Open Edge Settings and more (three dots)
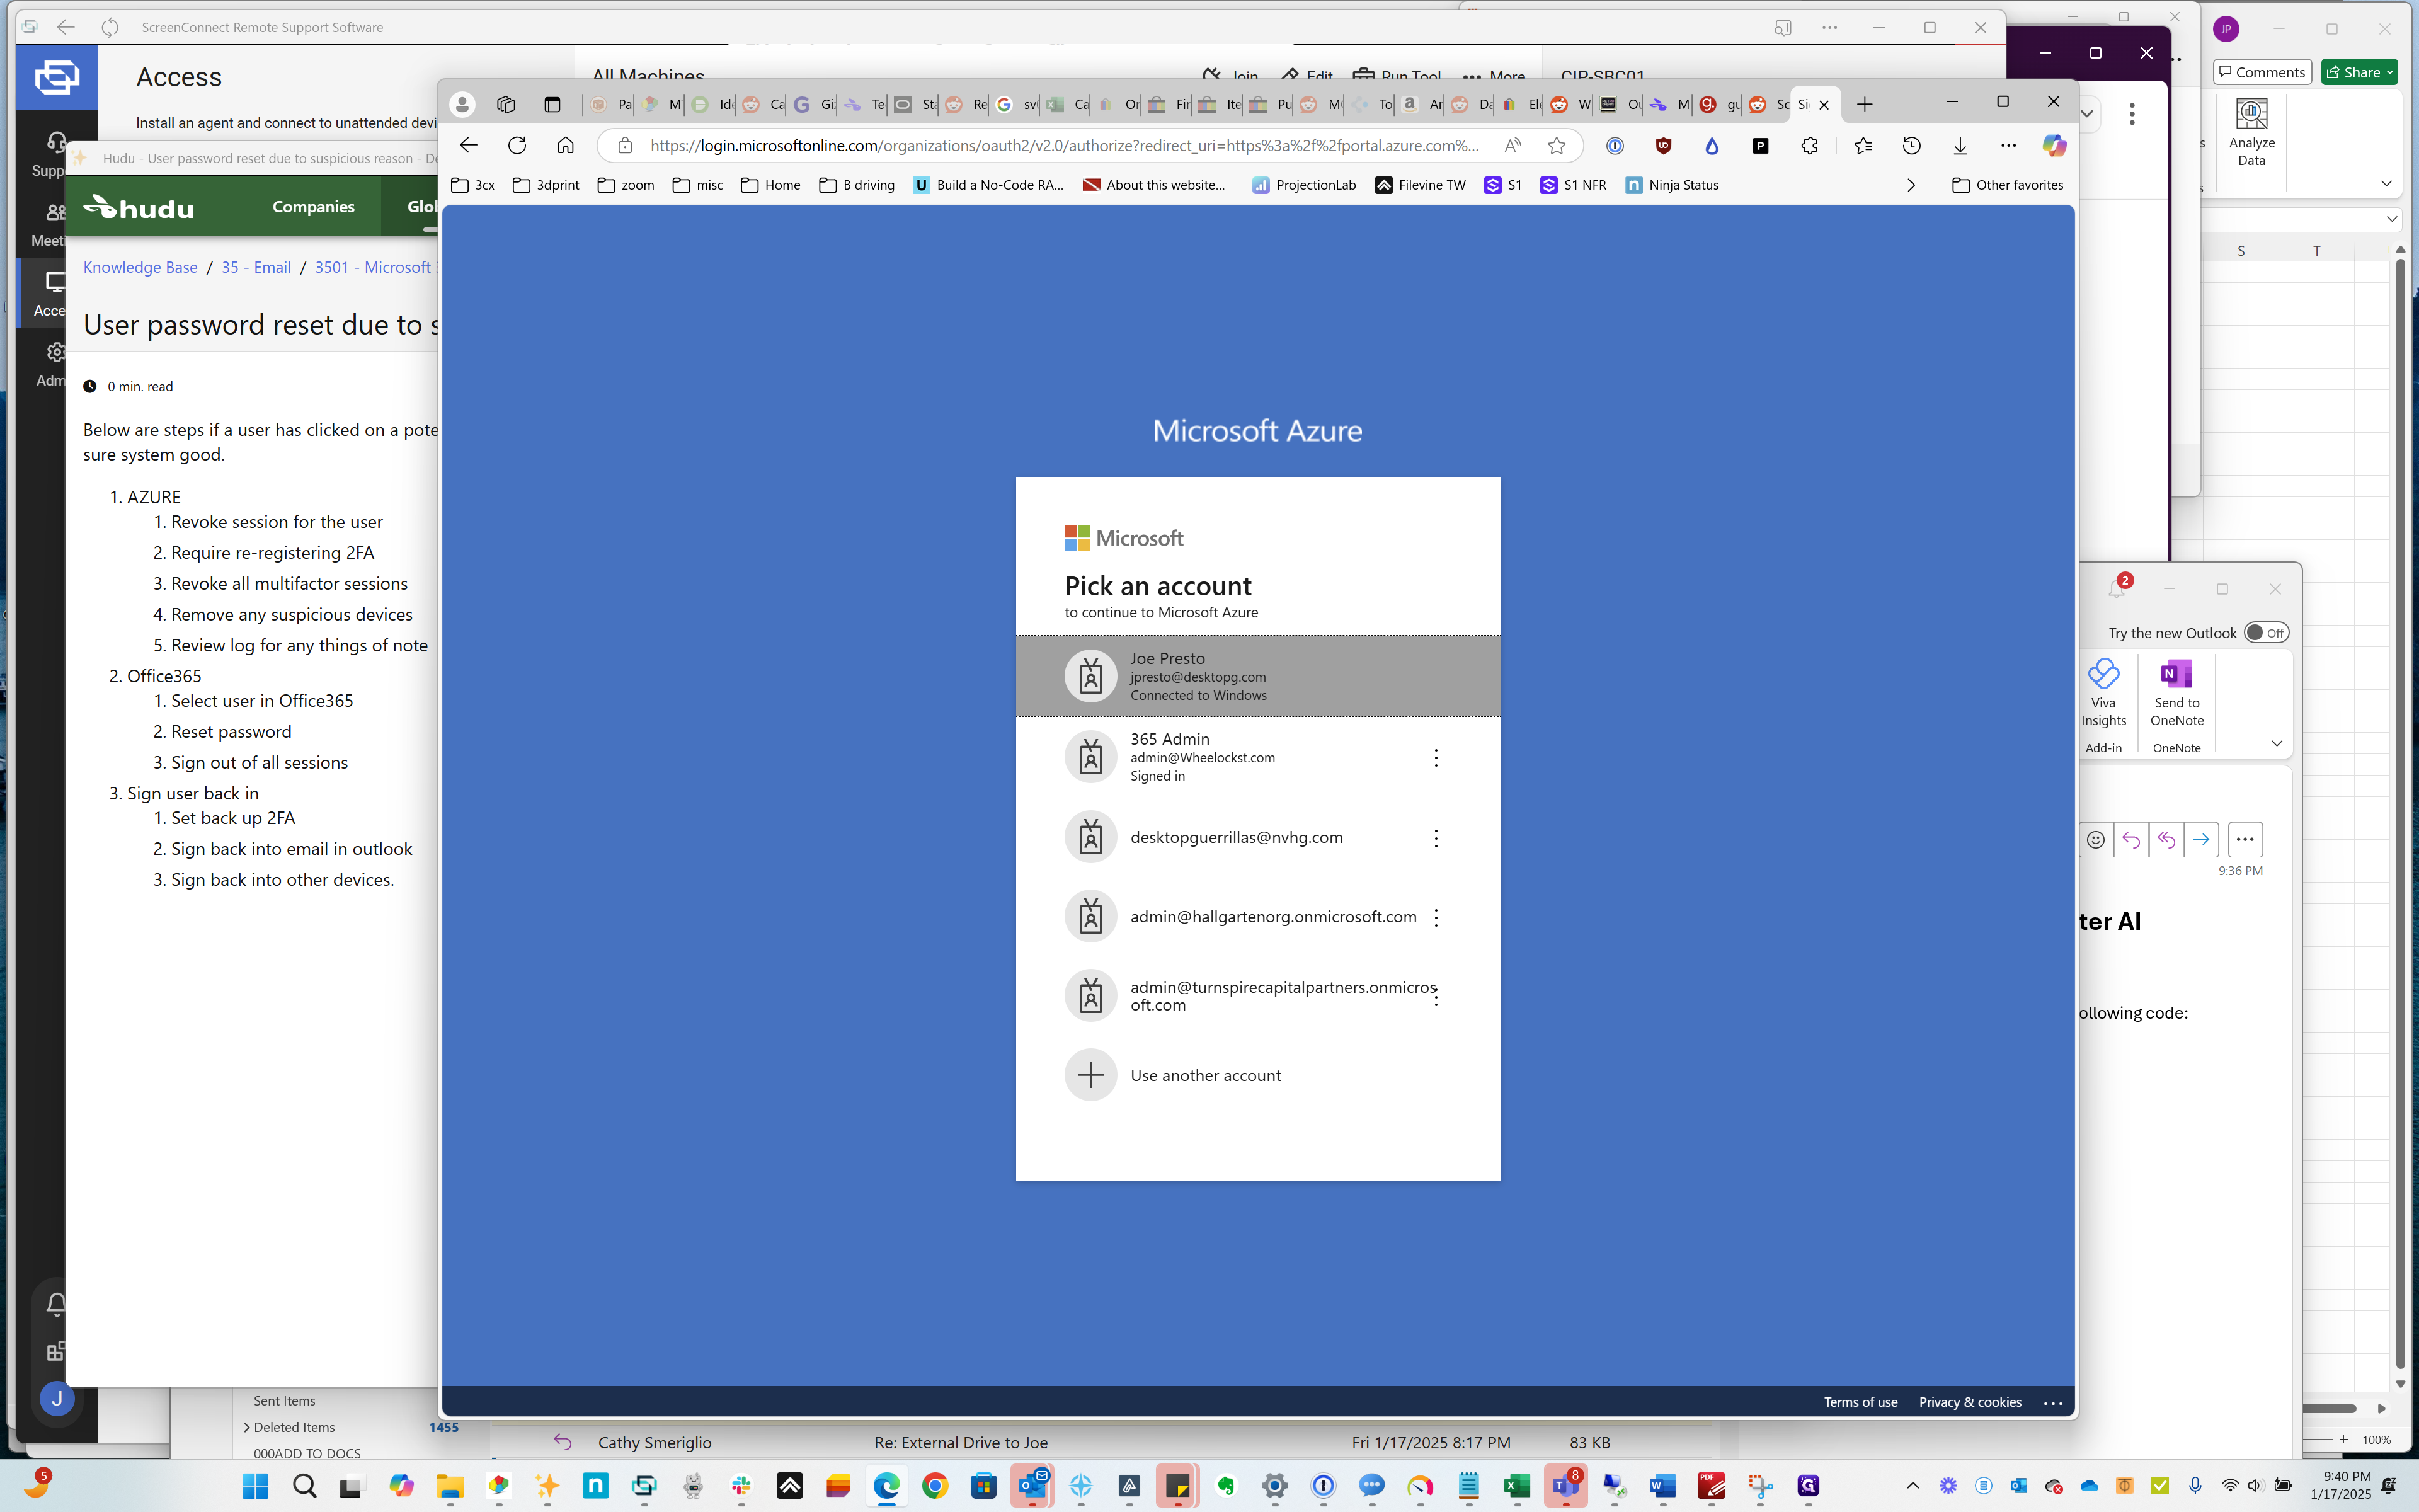The image size is (2419, 1512). (x=2008, y=146)
